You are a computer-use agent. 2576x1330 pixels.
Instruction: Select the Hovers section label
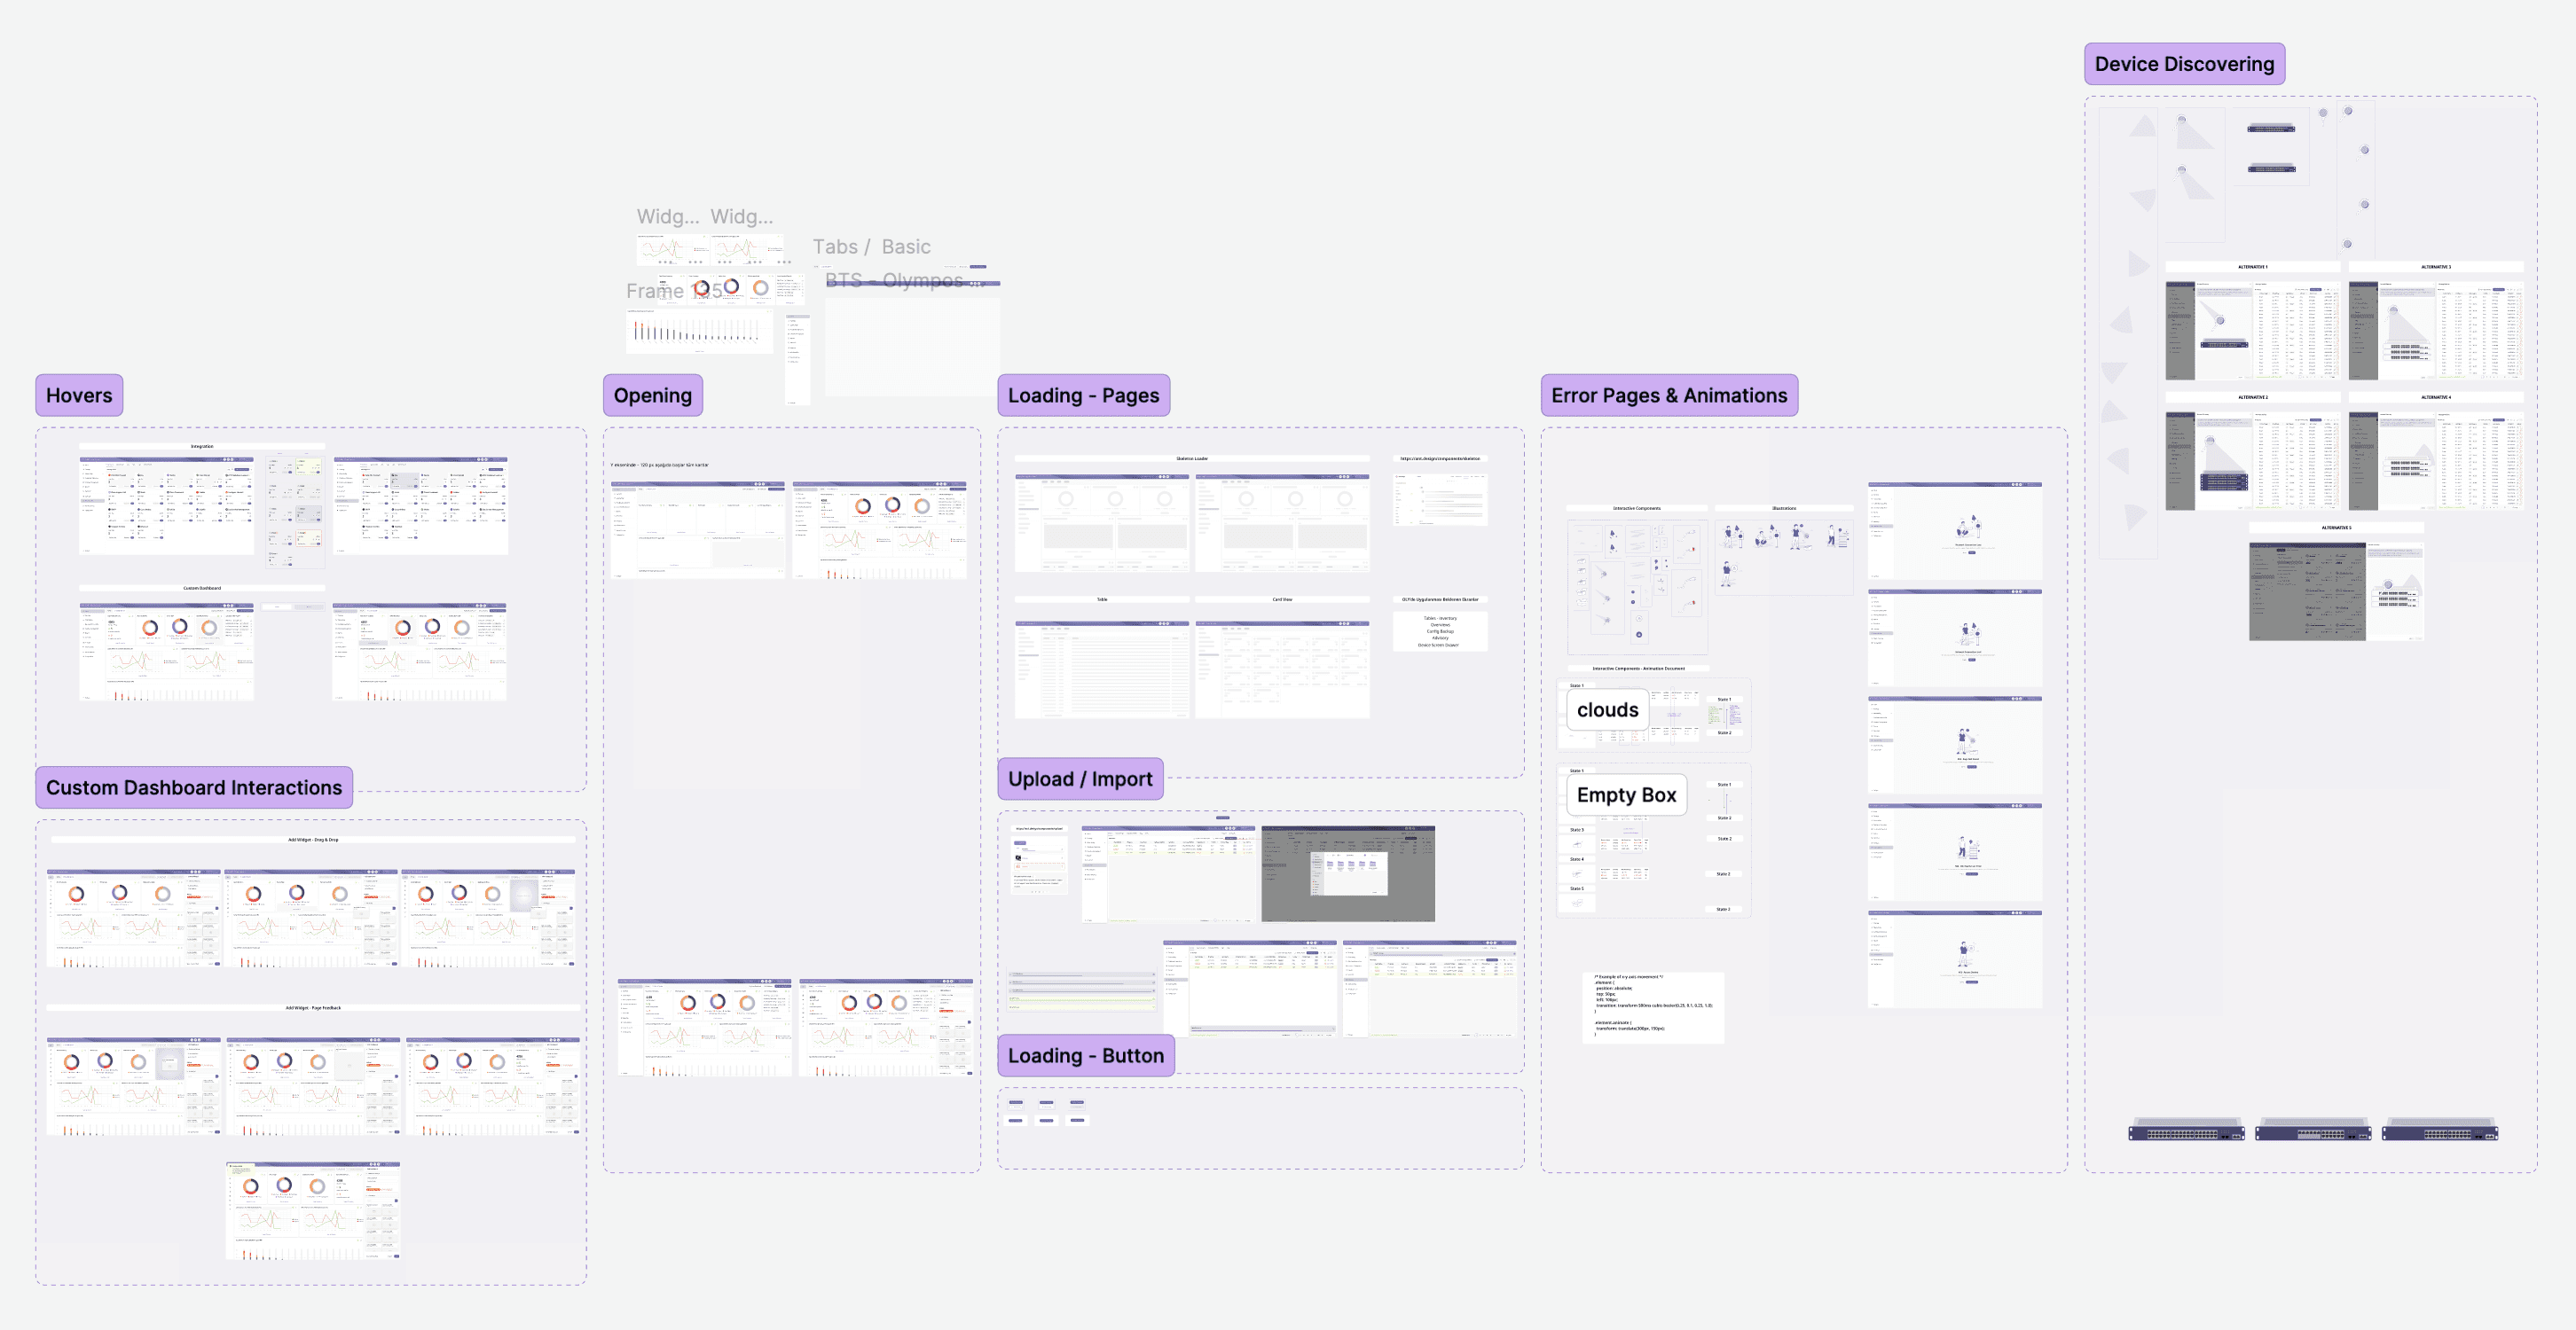coord(79,395)
